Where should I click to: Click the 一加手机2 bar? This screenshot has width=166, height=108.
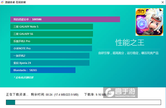pyautogui.click(x=50, y=56)
